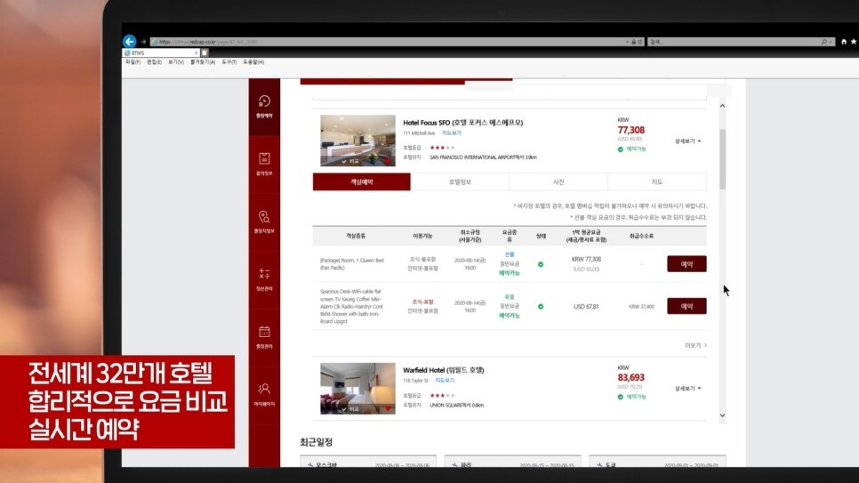Viewport: 859px width, 483px height.
Task: Toggle 비교 checkbox on Warfield Hotel
Action: (x=350, y=409)
